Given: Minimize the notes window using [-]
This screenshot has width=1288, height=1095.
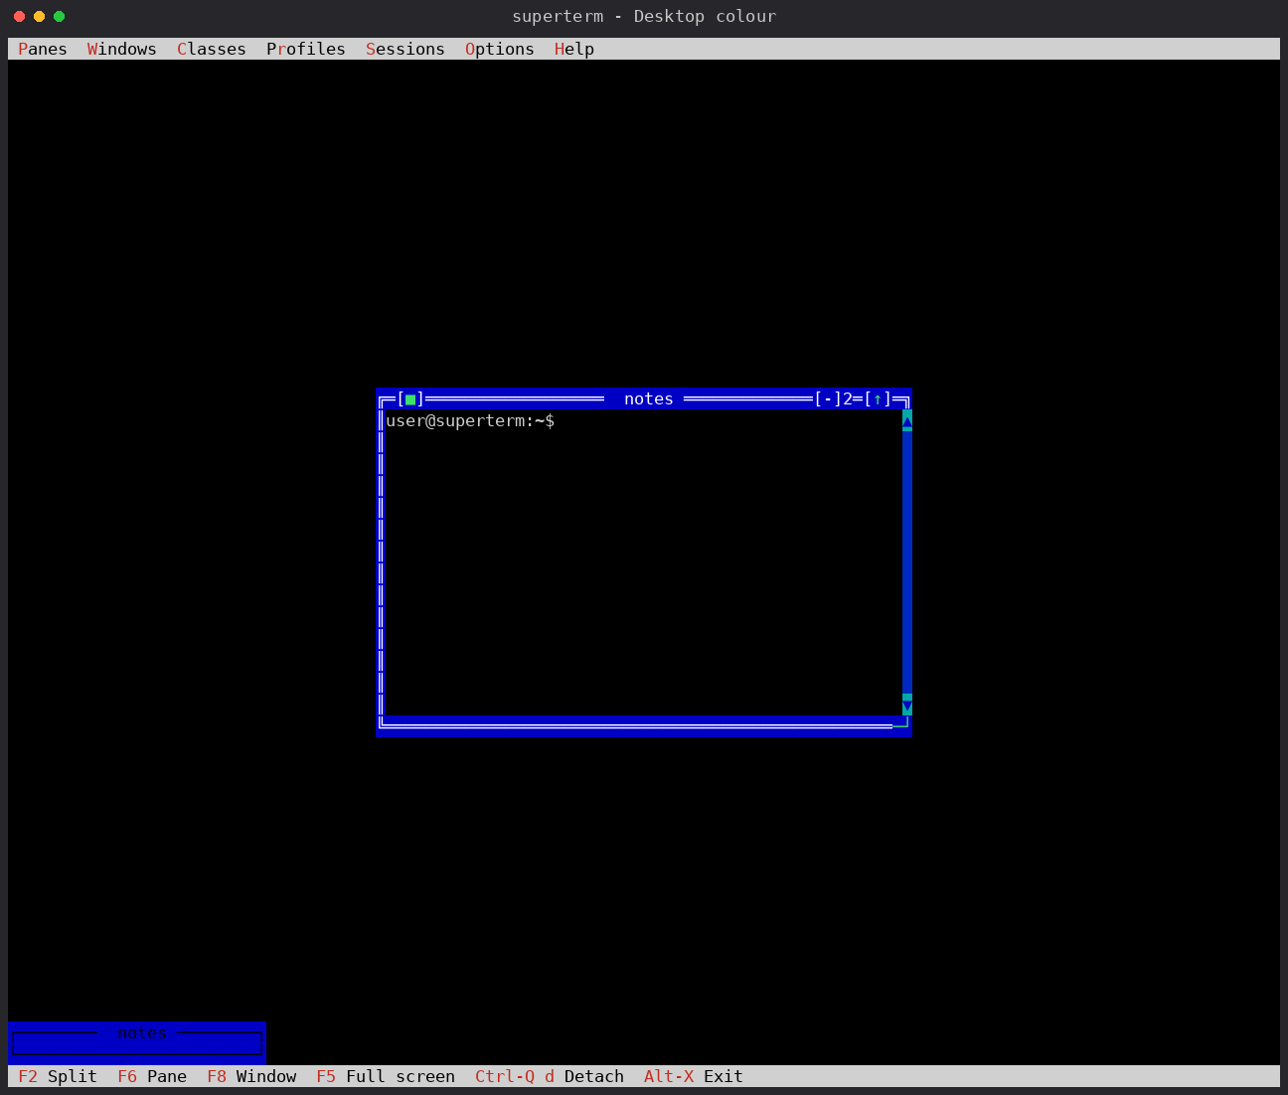Looking at the screenshot, I should 828,399.
